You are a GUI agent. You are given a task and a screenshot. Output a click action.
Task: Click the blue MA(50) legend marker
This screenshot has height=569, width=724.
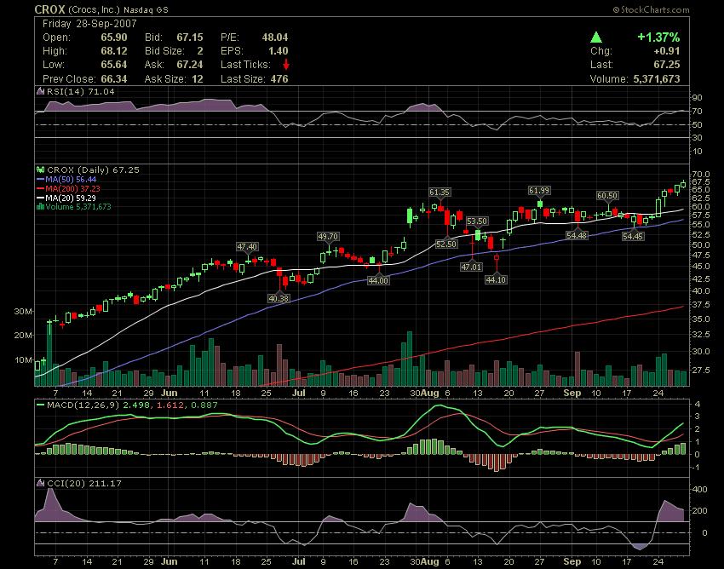tap(41, 179)
